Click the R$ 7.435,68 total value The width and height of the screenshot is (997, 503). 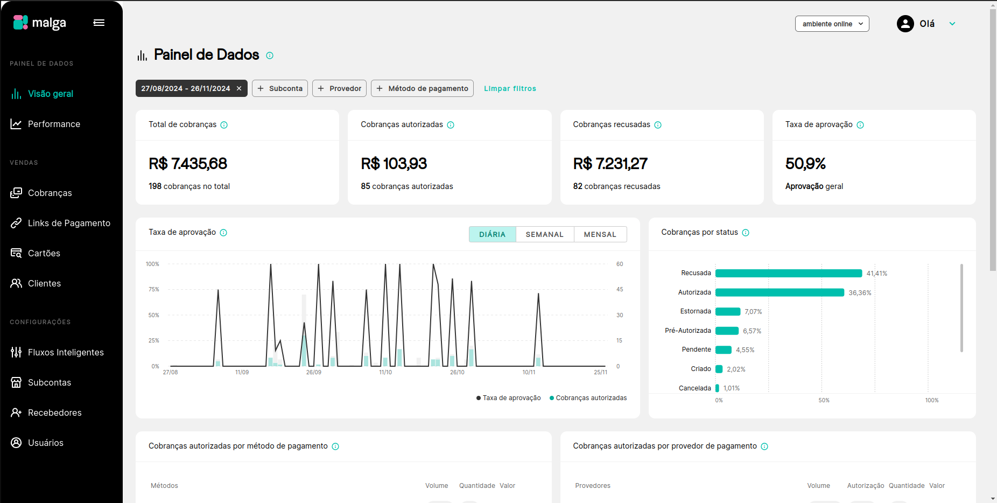pos(188,163)
